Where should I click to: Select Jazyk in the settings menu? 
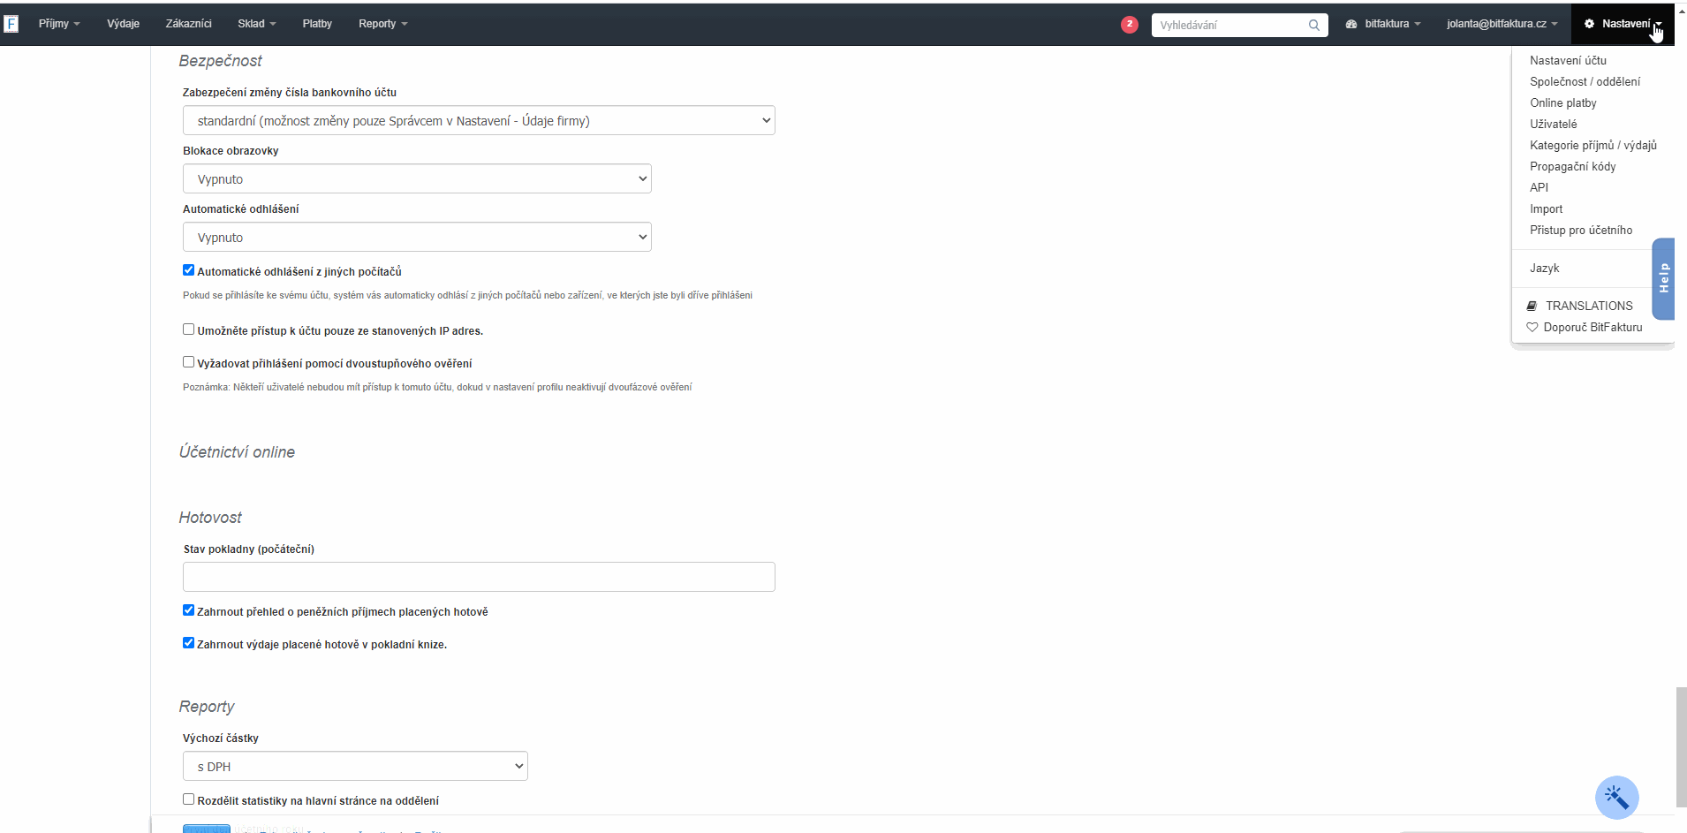pyautogui.click(x=1545, y=268)
